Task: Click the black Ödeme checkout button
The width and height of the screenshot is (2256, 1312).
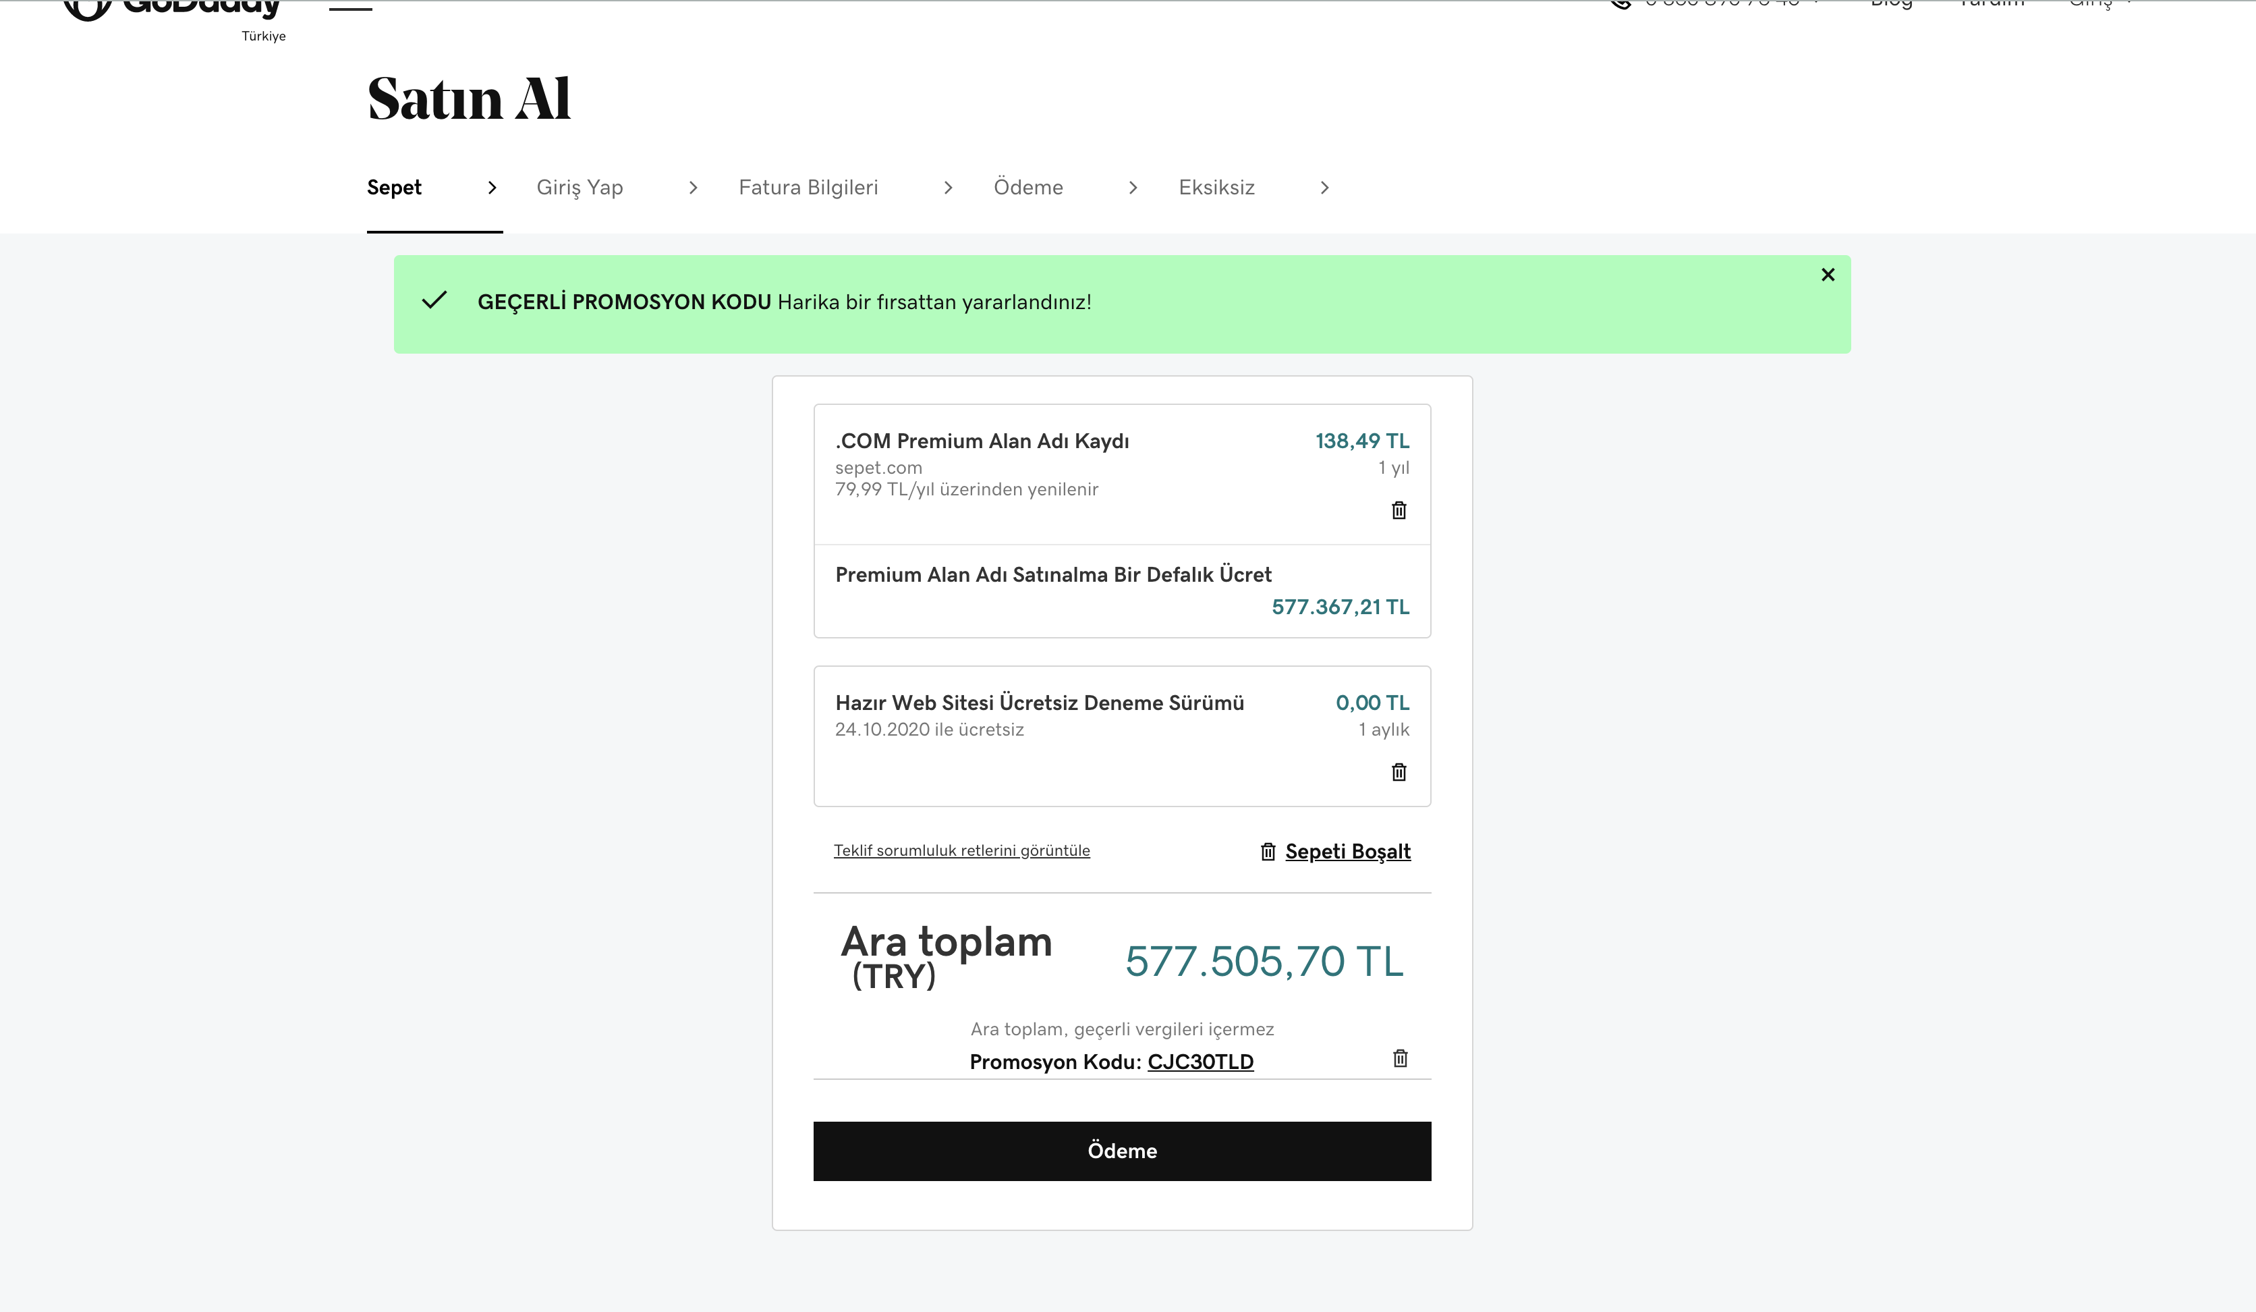Action: coord(1122,1151)
